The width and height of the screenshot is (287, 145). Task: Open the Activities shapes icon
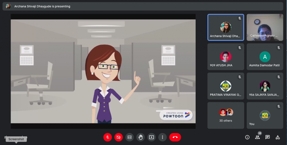click(277, 137)
